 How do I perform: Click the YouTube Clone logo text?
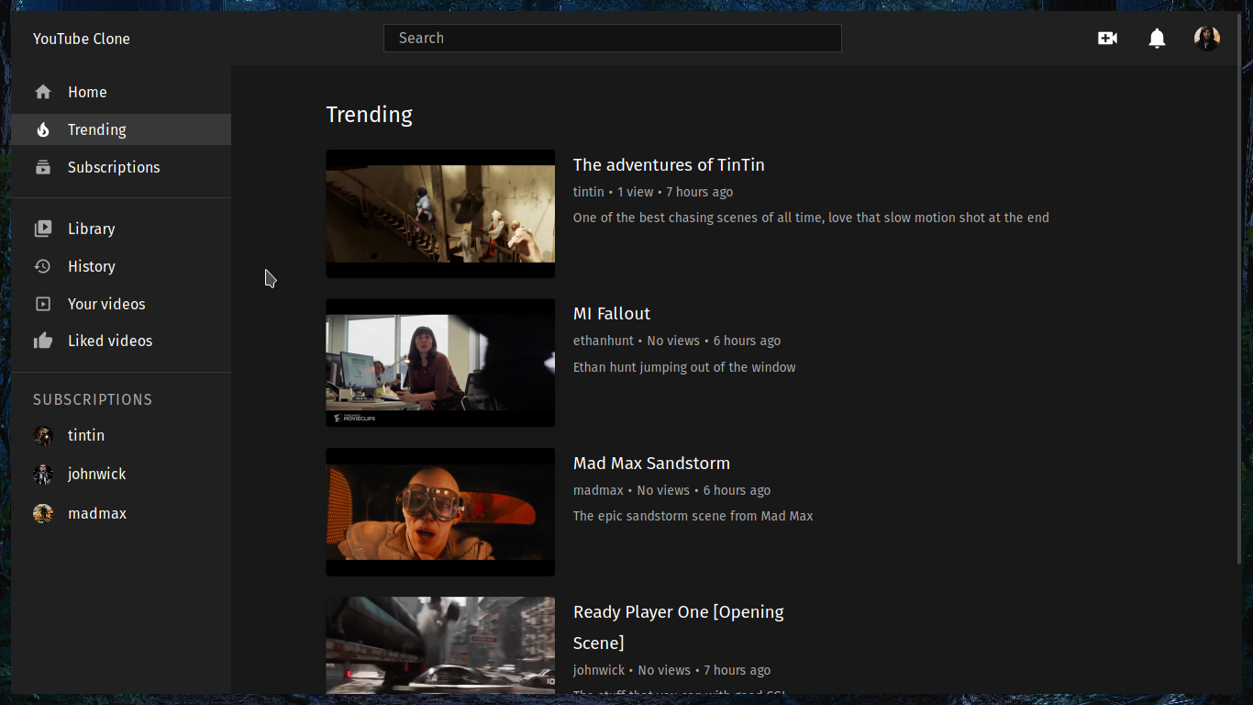(x=82, y=39)
